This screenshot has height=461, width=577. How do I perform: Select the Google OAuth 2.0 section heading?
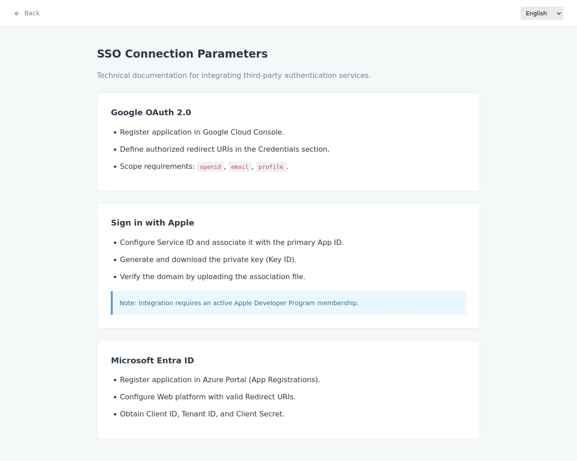151,113
